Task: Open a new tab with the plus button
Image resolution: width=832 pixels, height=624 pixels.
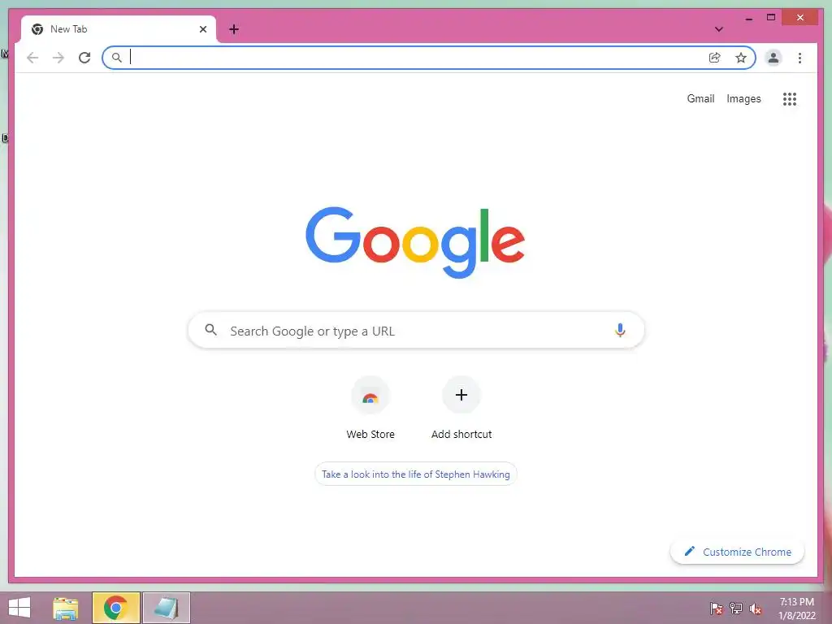Action: [233, 29]
